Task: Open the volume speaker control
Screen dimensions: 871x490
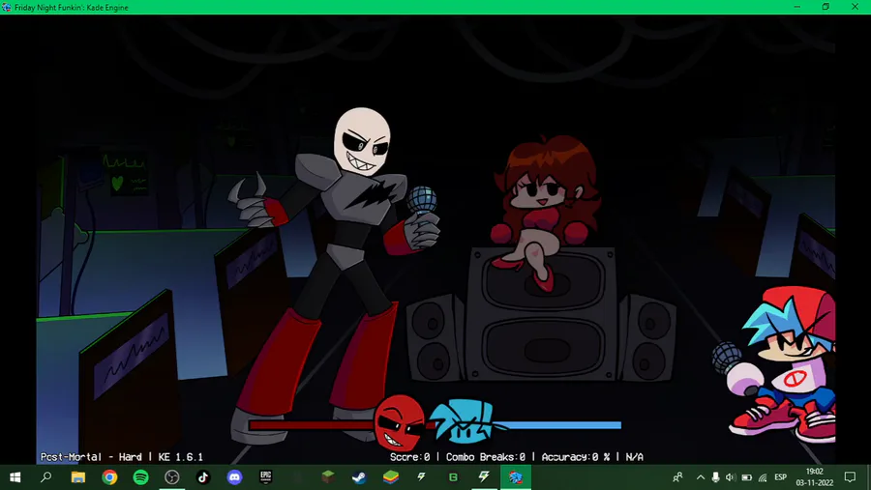Action: click(731, 477)
